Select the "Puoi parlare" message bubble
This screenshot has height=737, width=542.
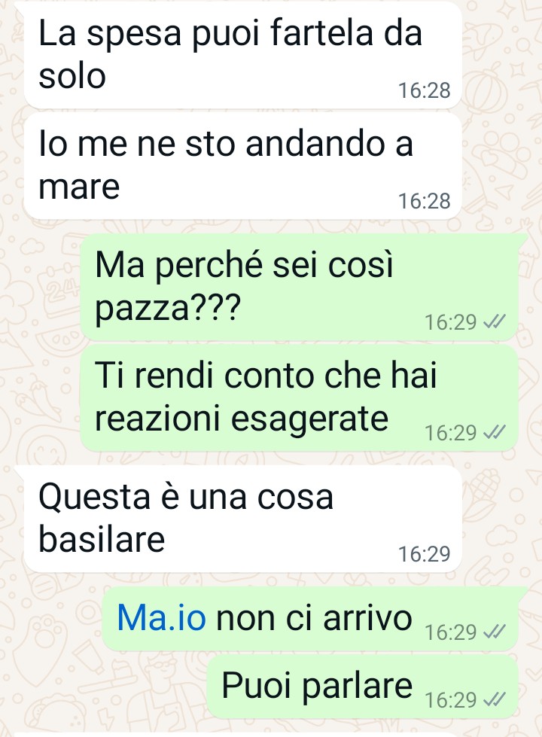(x=362, y=687)
